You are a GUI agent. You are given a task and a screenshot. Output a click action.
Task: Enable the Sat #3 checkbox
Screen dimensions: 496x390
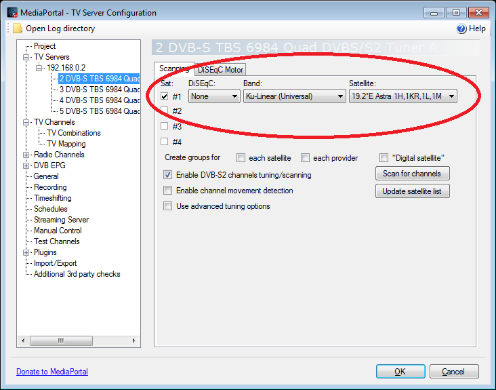coord(164,126)
